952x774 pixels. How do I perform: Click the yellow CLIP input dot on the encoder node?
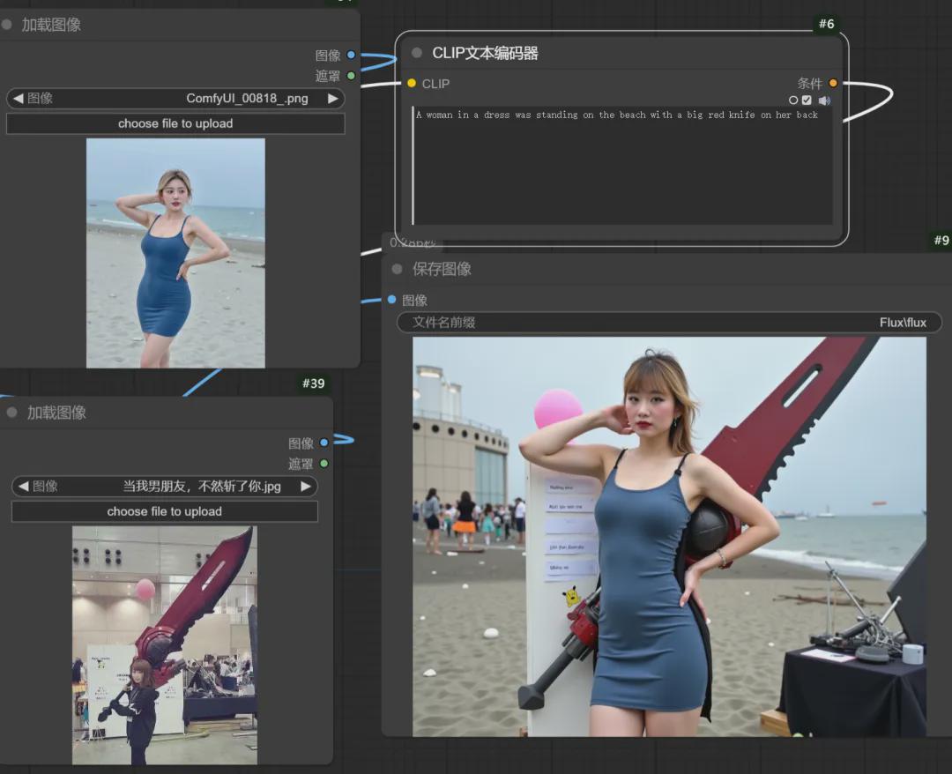point(411,84)
